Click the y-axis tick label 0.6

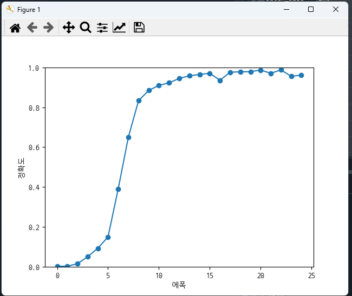pyautogui.click(x=34, y=147)
